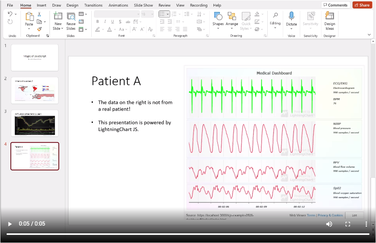Cut selection with the scissors icon
This screenshot has width=376, height=243.
coord(39,14)
